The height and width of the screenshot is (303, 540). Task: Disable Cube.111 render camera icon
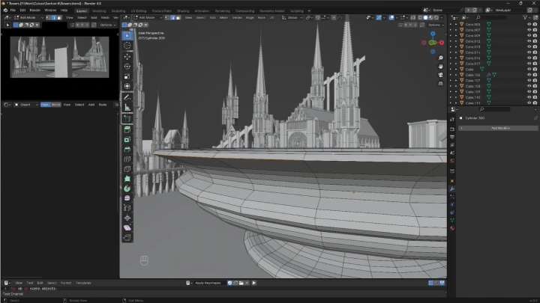(535, 102)
